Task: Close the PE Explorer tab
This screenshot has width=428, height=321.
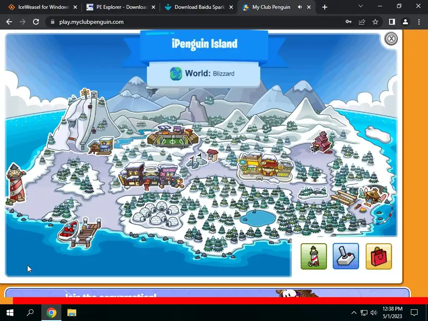Action: pos(153,7)
